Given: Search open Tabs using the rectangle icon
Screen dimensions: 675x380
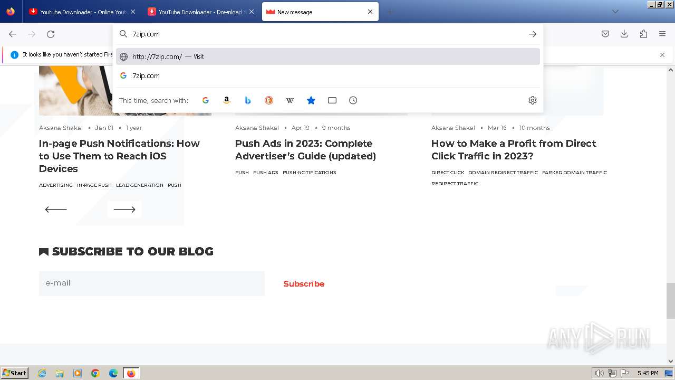Looking at the screenshot, I should tap(332, 100).
